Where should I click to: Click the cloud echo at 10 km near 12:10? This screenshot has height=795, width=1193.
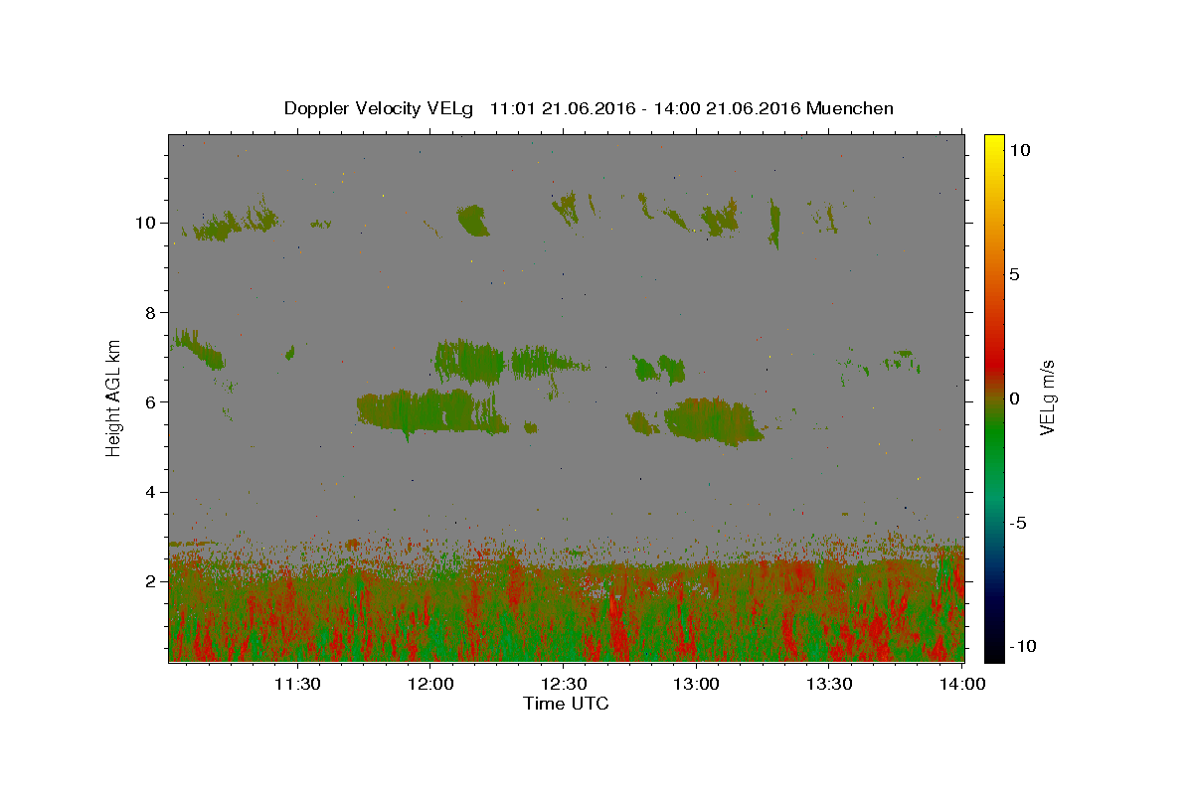[473, 220]
